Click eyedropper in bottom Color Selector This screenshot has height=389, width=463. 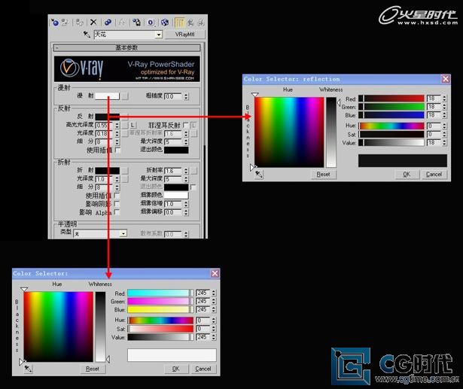pos(28,369)
